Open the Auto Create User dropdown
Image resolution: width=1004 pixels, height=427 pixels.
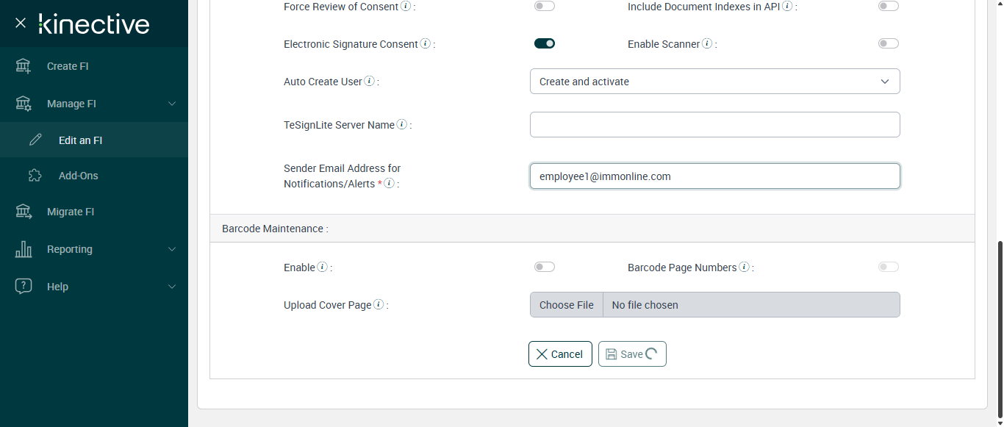click(x=714, y=82)
